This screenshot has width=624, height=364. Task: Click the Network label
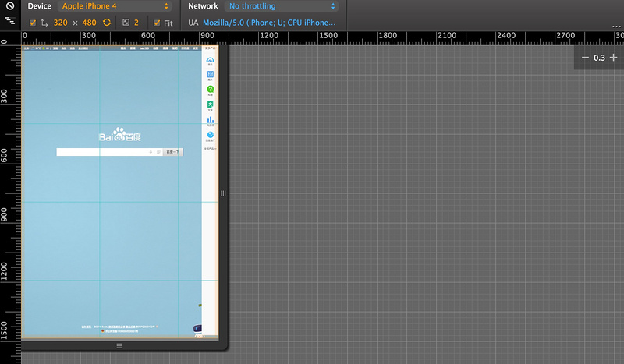pos(203,6)
